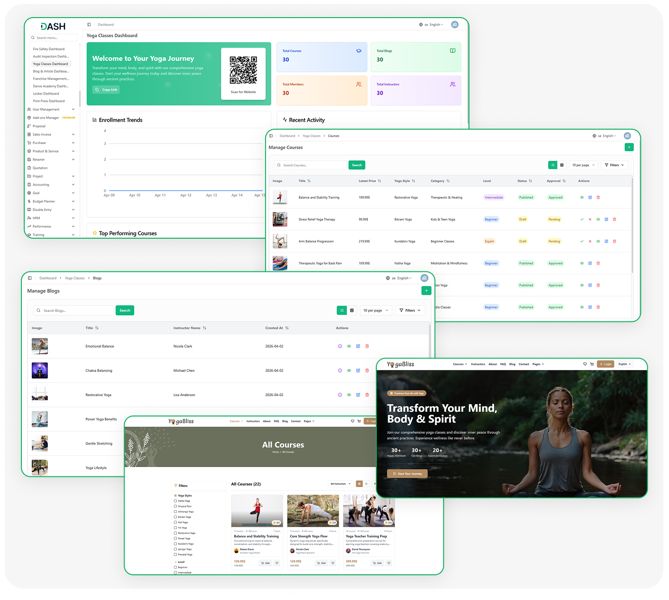Expand the HRM sidebar menu
This screenshot has width=669, height=600.
(x=51, y=218)
